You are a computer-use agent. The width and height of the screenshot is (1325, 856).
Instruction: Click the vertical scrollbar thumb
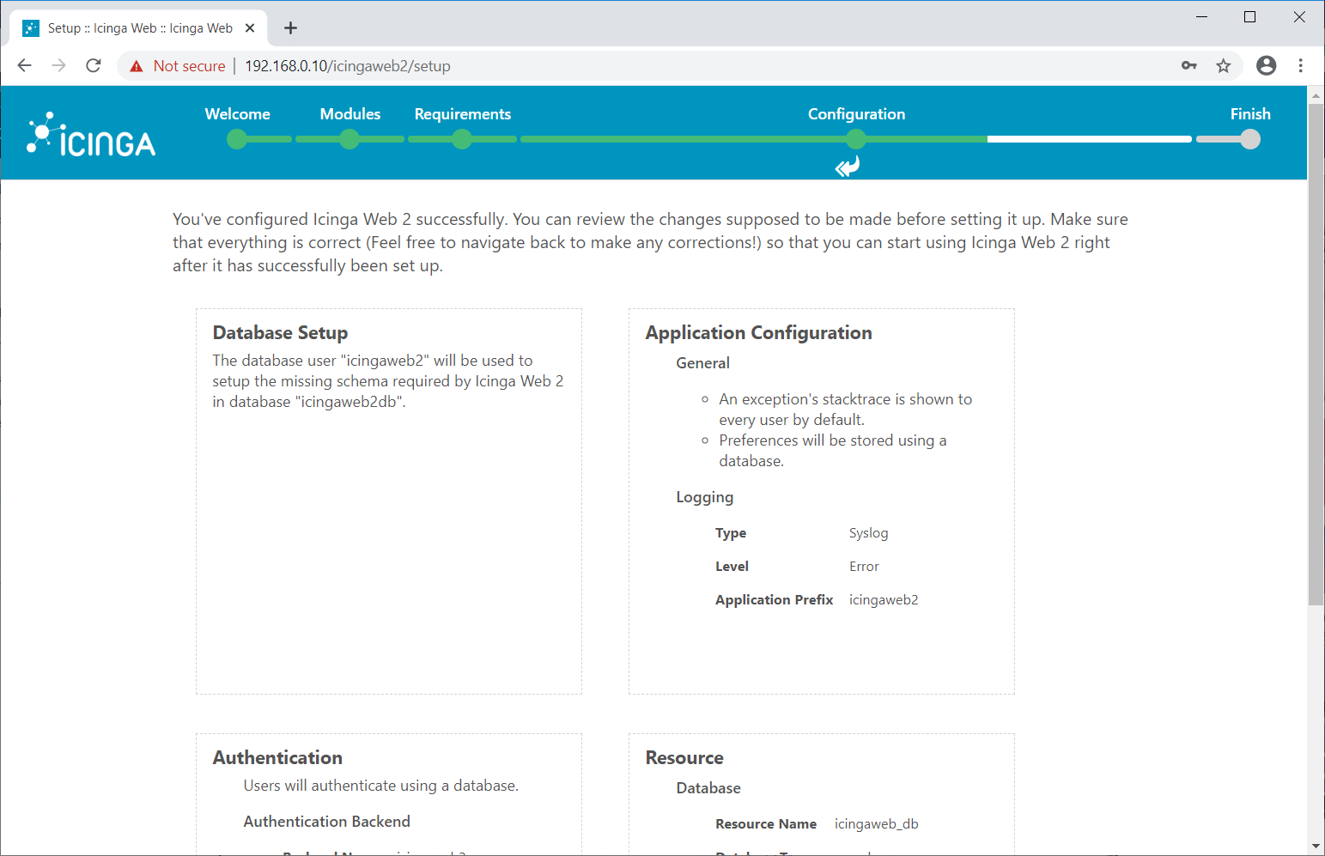point(1316,354)
